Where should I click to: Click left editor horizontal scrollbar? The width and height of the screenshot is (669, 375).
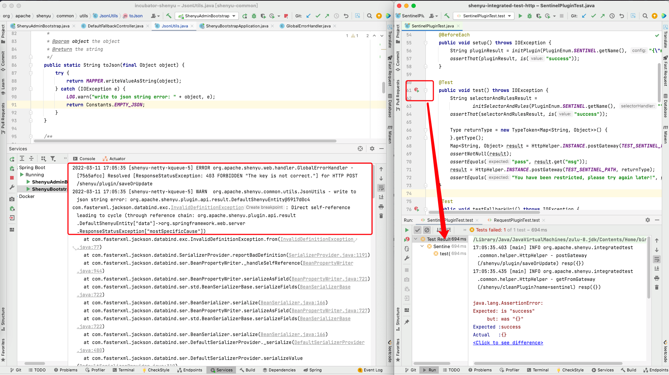[x=185, y=141]
